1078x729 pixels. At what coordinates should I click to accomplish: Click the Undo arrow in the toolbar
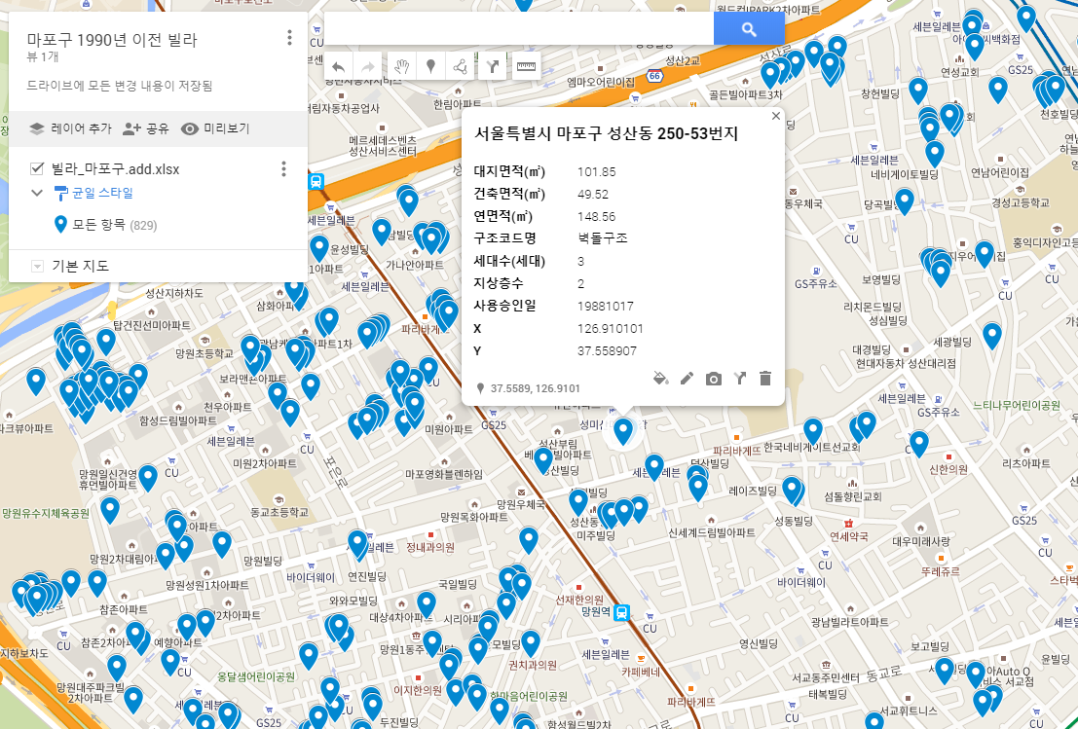tap(336, 65)
